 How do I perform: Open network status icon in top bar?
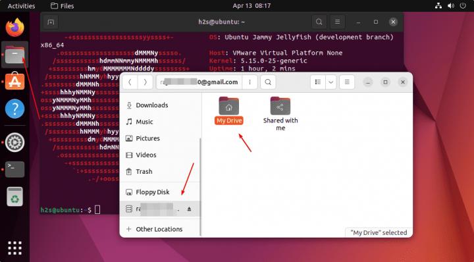tap(438, 6)
